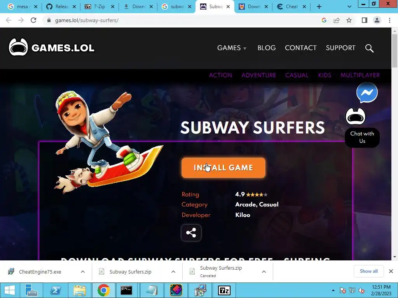Screen dimensions: 398x298
Task: Expand canceled Subway Surfers.zip options
Action: tap(264, 272)
